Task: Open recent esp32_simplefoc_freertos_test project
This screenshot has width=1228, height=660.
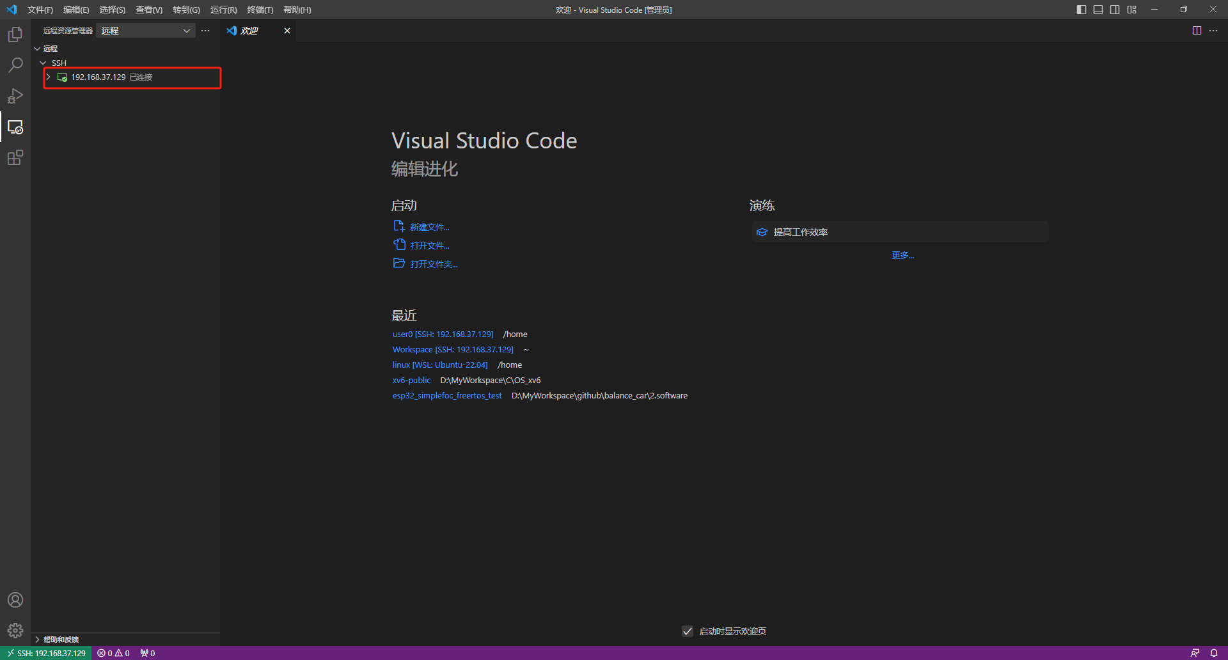Action: coord(447,396)
